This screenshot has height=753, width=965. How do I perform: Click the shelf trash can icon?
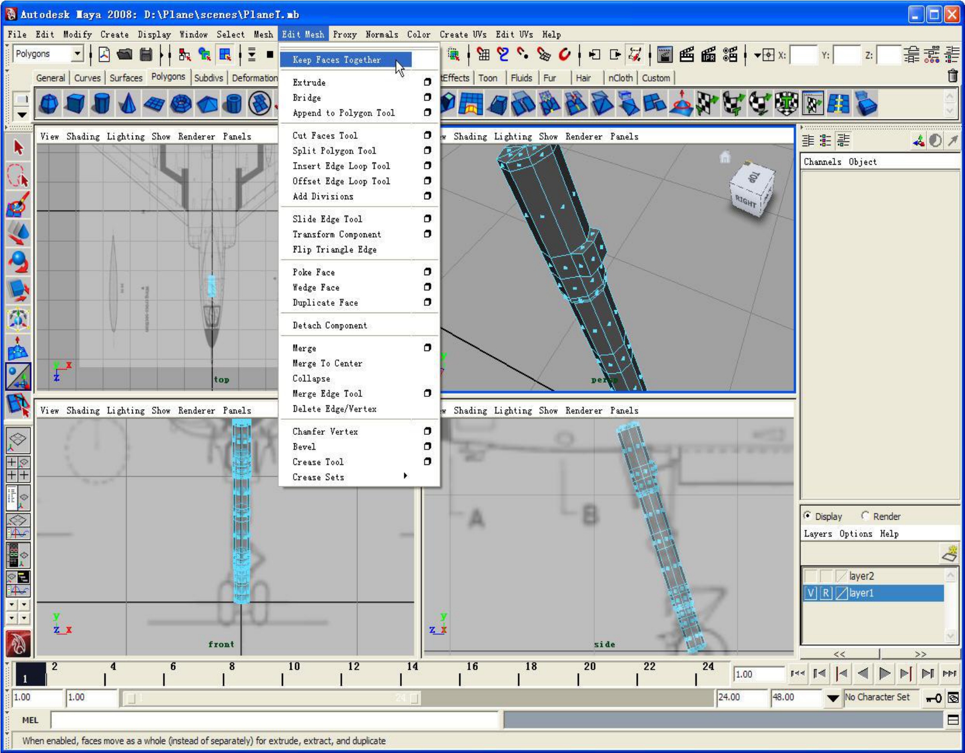tap(953, 76)
